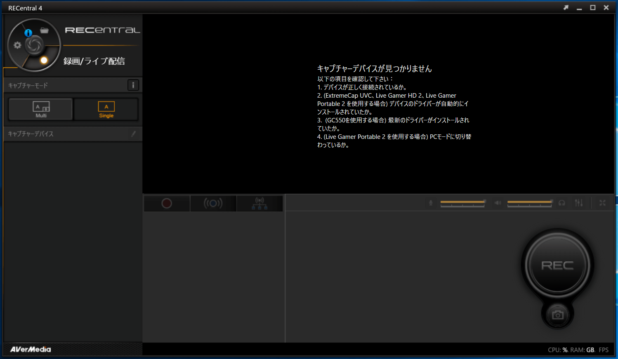Show capture mode info button

133,85
